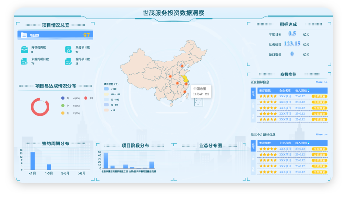
Task: Toggle the 高 legend item in donut chart
Action: 63,98
